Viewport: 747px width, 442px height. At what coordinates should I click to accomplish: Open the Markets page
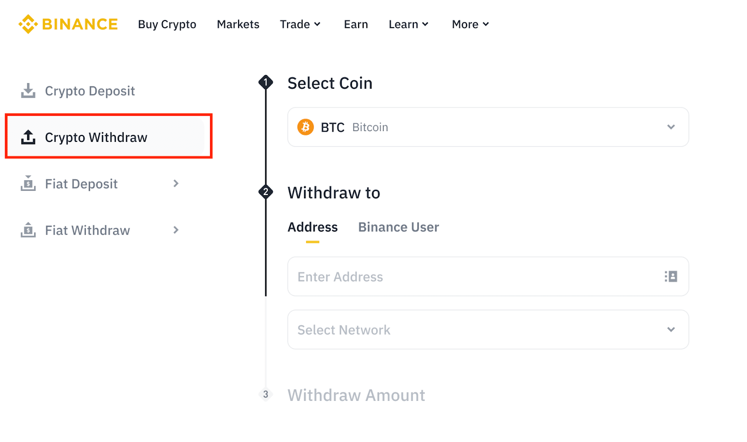point(238,24)
